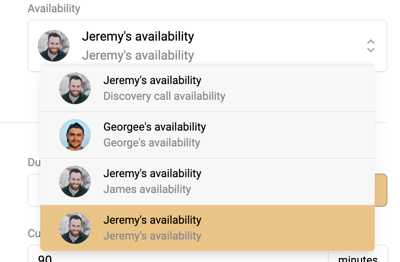Click George's avatar with the cap
Screen dimensions: 400x262
[75, 135]
